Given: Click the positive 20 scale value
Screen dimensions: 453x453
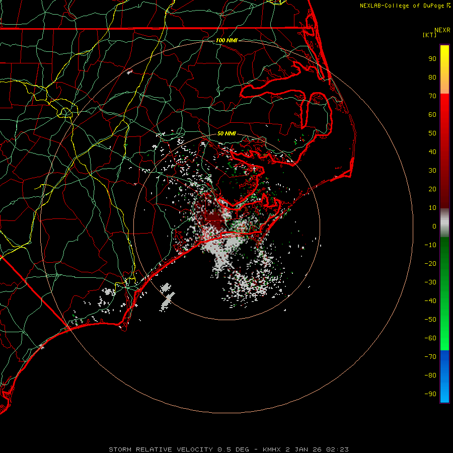Looking at the screenshot, I should [432, 189].
